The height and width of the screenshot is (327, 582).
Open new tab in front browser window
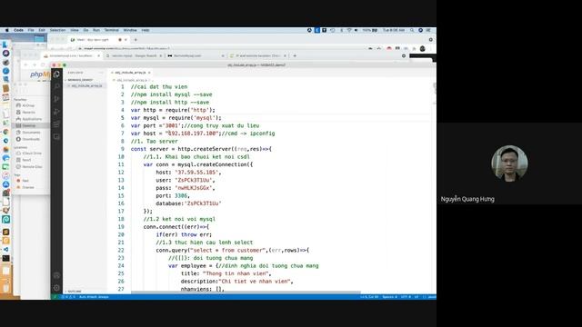click(x=295, y=55)
